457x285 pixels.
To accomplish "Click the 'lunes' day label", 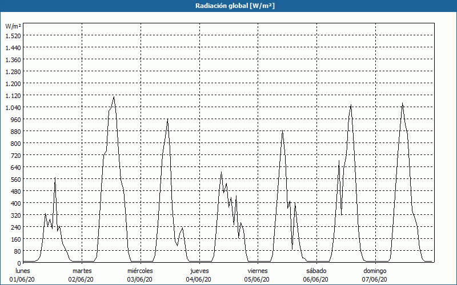I will point(23,271).
